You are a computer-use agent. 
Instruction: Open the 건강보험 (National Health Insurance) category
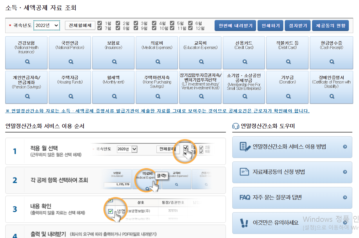pos(26,53)
